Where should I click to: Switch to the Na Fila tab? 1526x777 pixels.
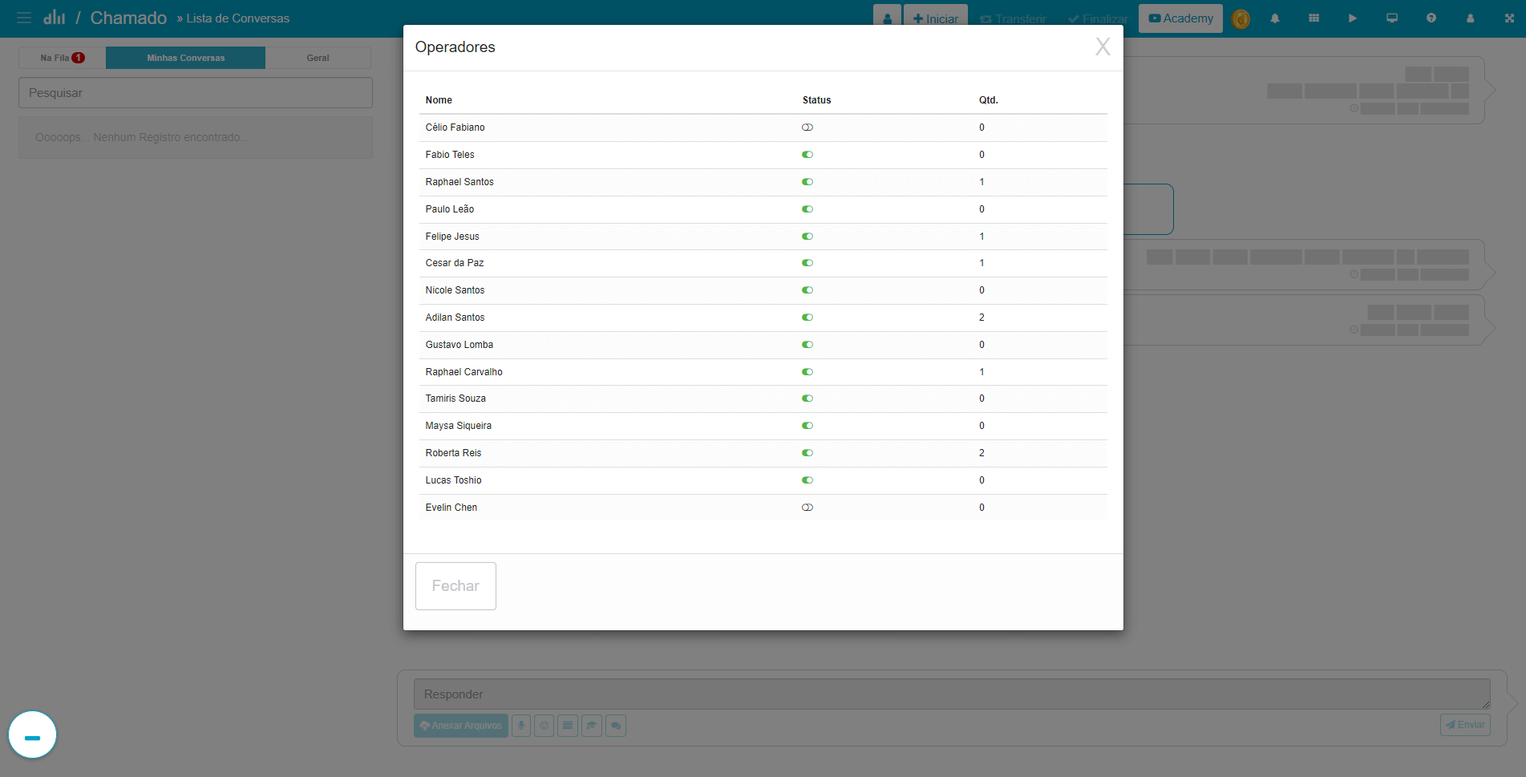(x=63, y=58)
